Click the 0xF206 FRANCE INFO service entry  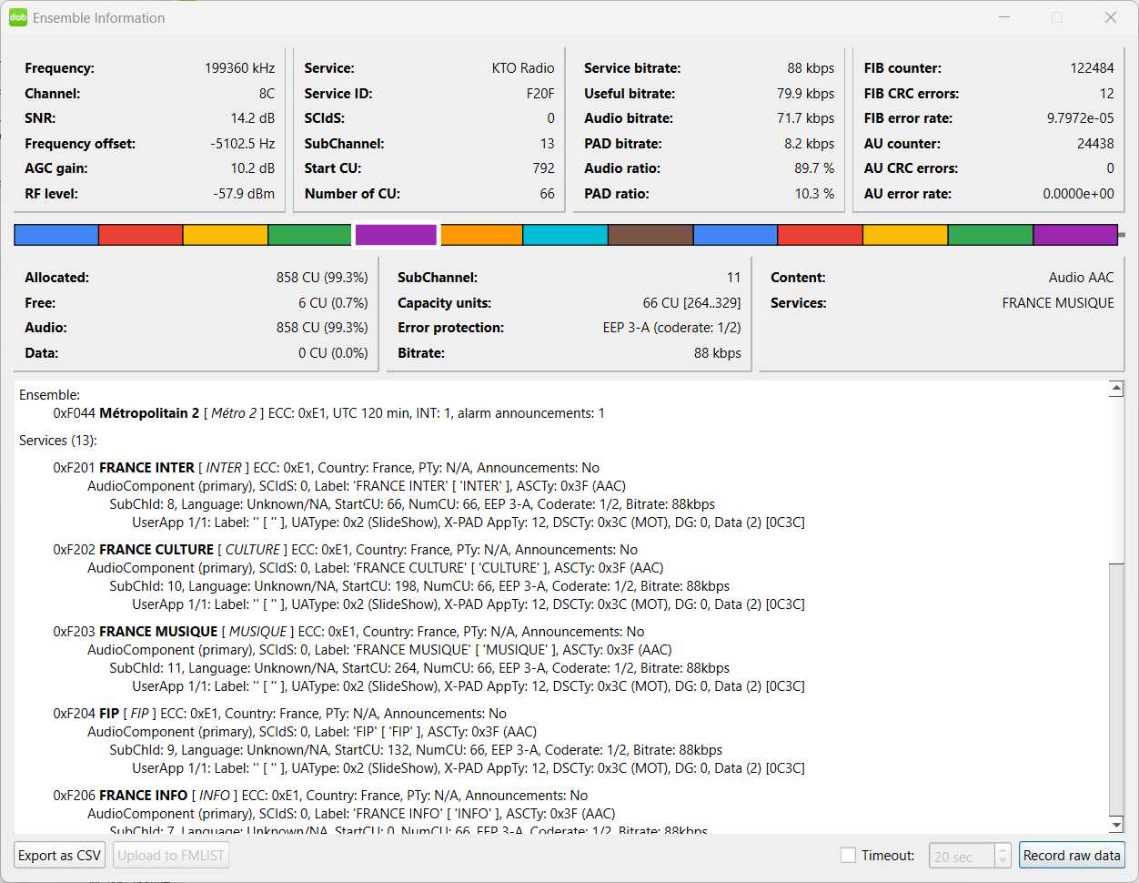(320, 796)
